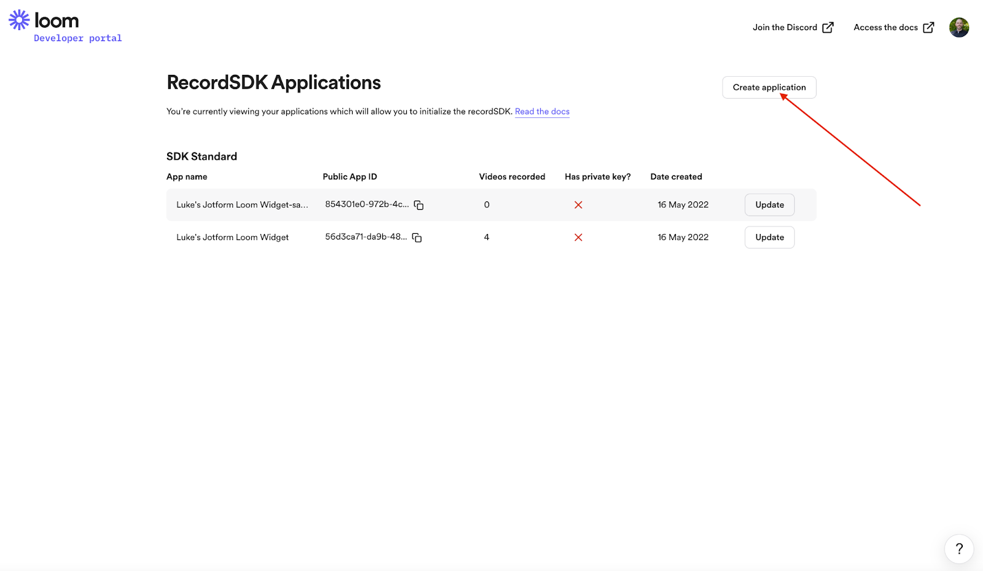Click the 854301e0-972b-4c... App ID text
This screenshot has height=571, width=983.
[x=367, y=204]
